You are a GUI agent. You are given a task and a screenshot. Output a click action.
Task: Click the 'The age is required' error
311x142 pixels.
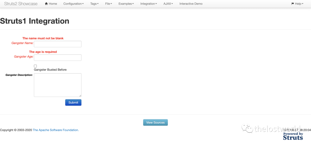[x=43, y=52]
